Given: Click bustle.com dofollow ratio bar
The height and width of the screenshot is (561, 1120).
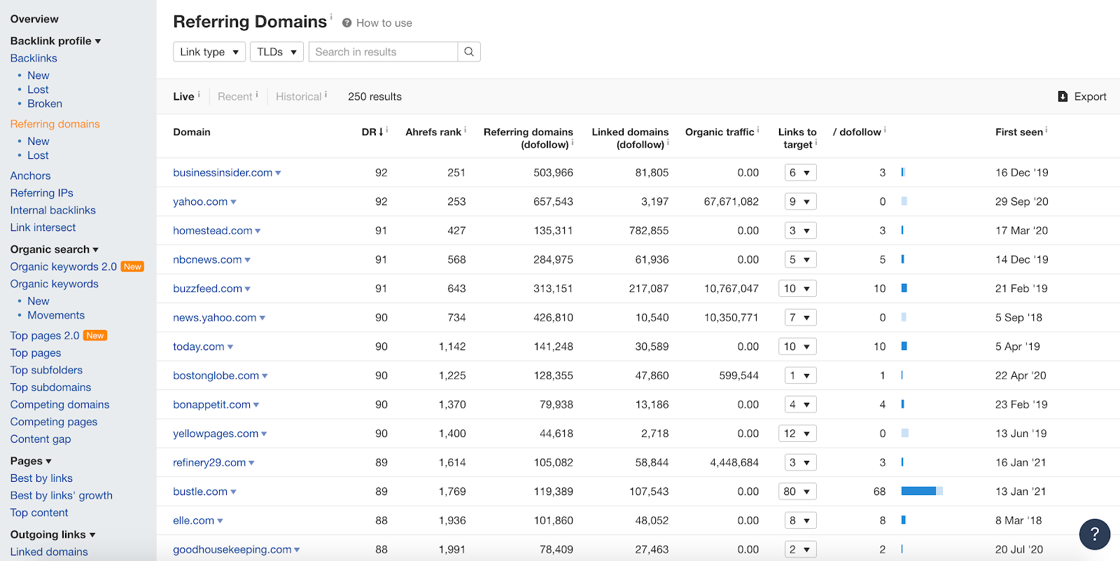Looking at the screenshot, I should coord(922,491).
